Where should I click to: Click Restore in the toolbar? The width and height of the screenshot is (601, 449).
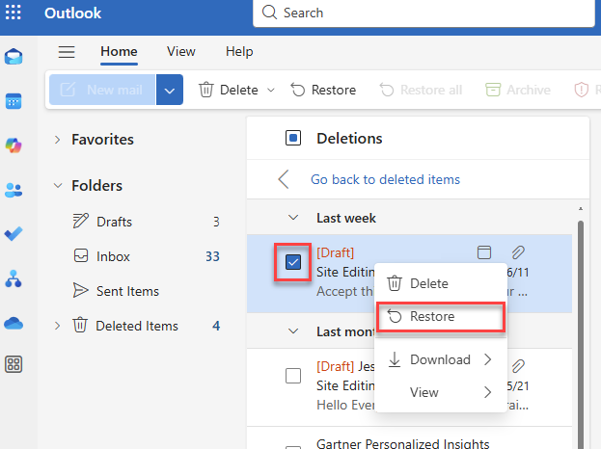point(323,90)
